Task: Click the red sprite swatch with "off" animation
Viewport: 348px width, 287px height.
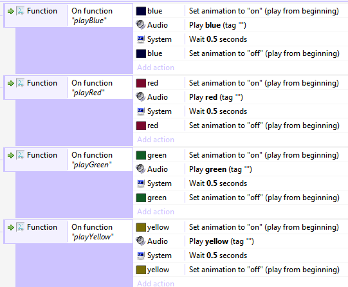Action: (141, 125)
